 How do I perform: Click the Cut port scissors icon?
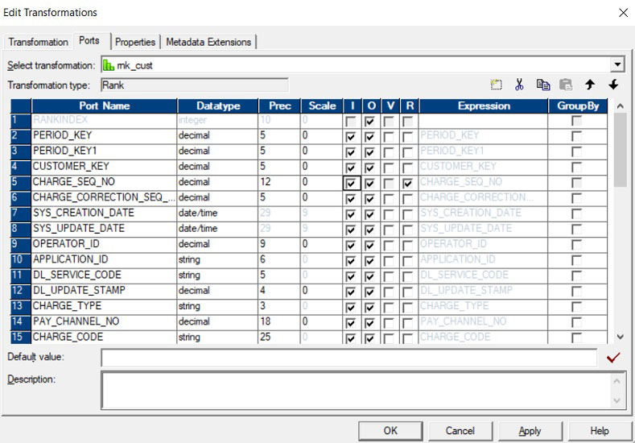(519, 85)
